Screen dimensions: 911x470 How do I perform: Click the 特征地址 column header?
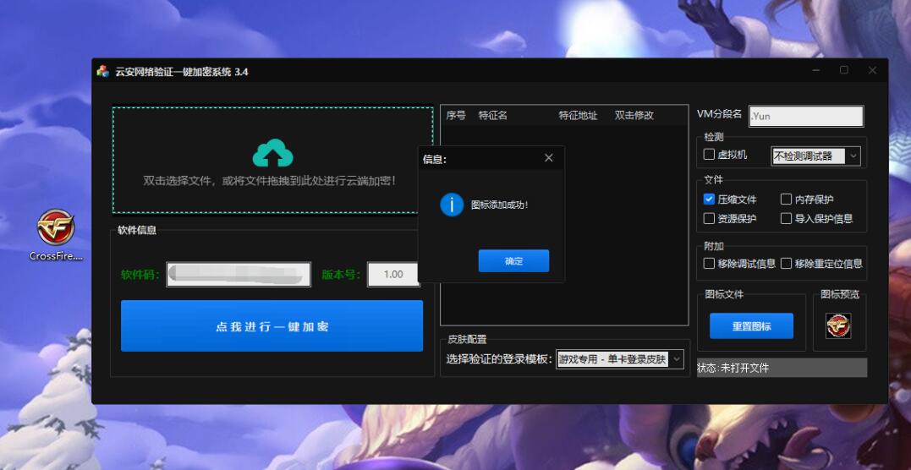pos(578,116)
